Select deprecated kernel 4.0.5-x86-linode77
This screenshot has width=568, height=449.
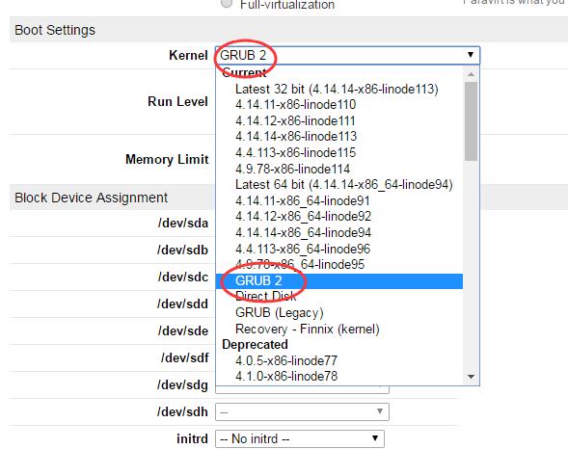coord(339,360)
